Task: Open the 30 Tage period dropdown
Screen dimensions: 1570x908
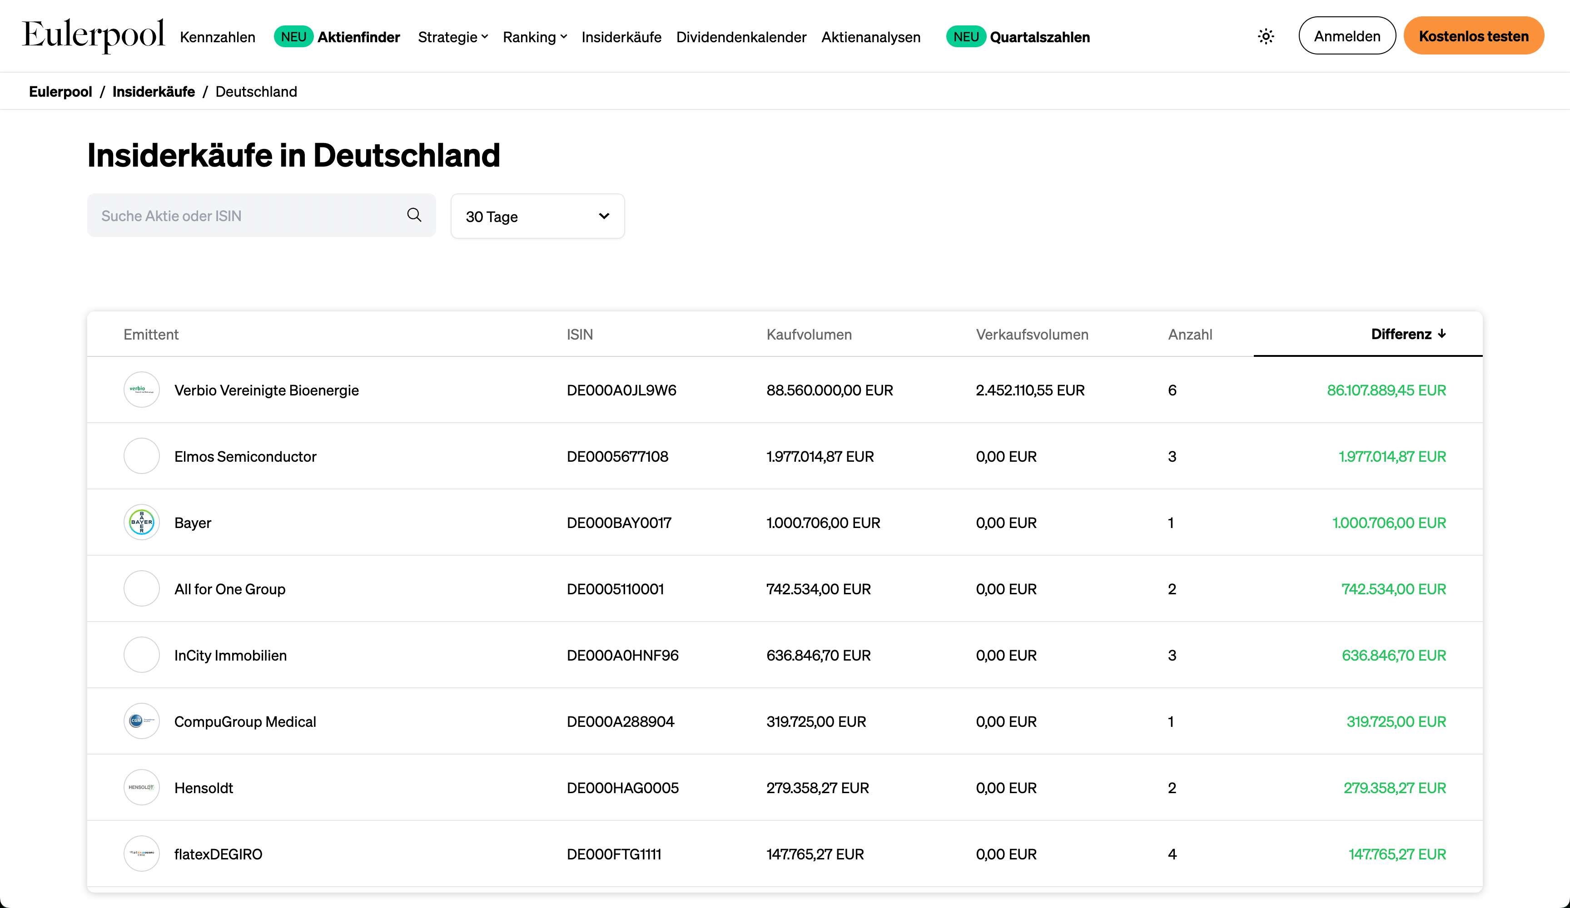Action: tap(537, 216)
